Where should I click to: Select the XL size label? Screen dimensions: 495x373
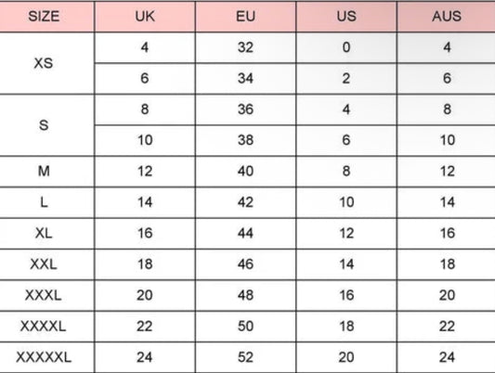coord(44,233)
